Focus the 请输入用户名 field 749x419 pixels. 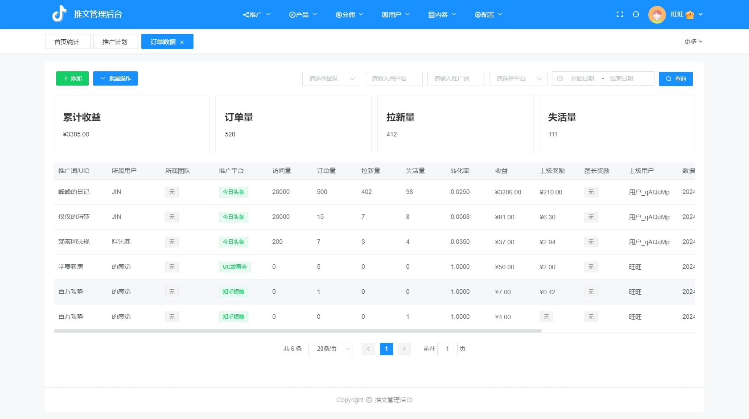[394, 79]
